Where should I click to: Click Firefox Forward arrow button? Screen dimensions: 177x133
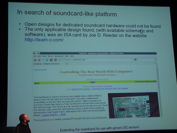[39, 60]
